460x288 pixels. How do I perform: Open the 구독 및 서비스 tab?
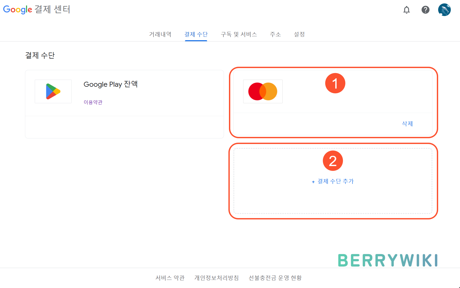(239, 34)
